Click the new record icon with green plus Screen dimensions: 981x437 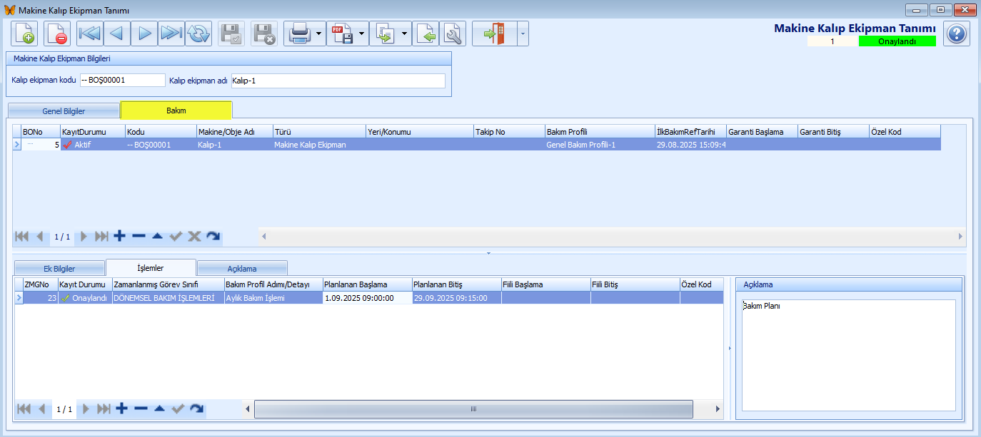tap(24, 34)
